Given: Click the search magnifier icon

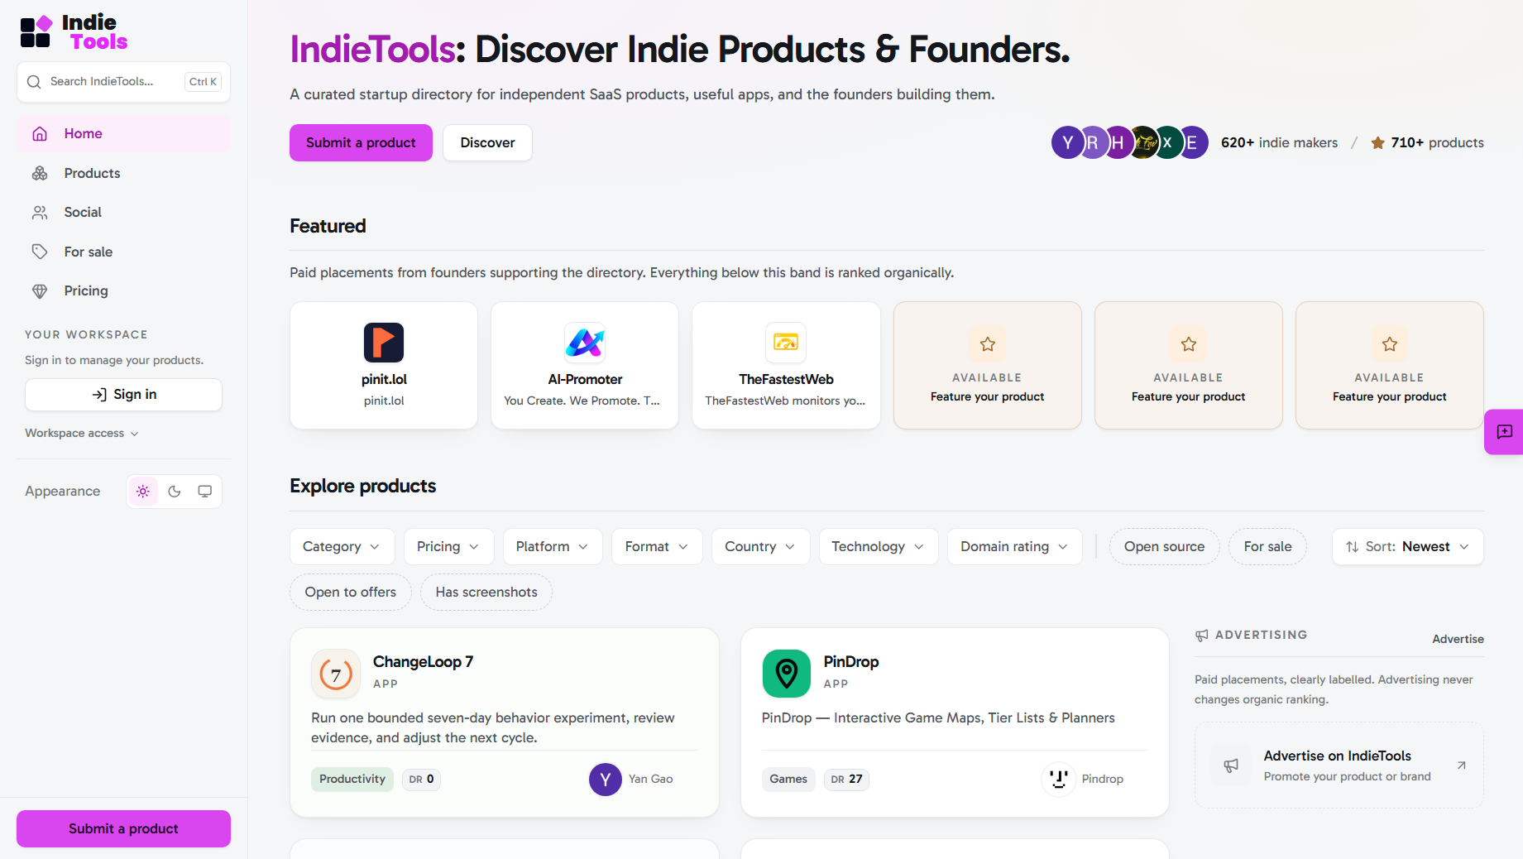Looking at the screenshot, I should pyautogui.click(x=34, y=82).
